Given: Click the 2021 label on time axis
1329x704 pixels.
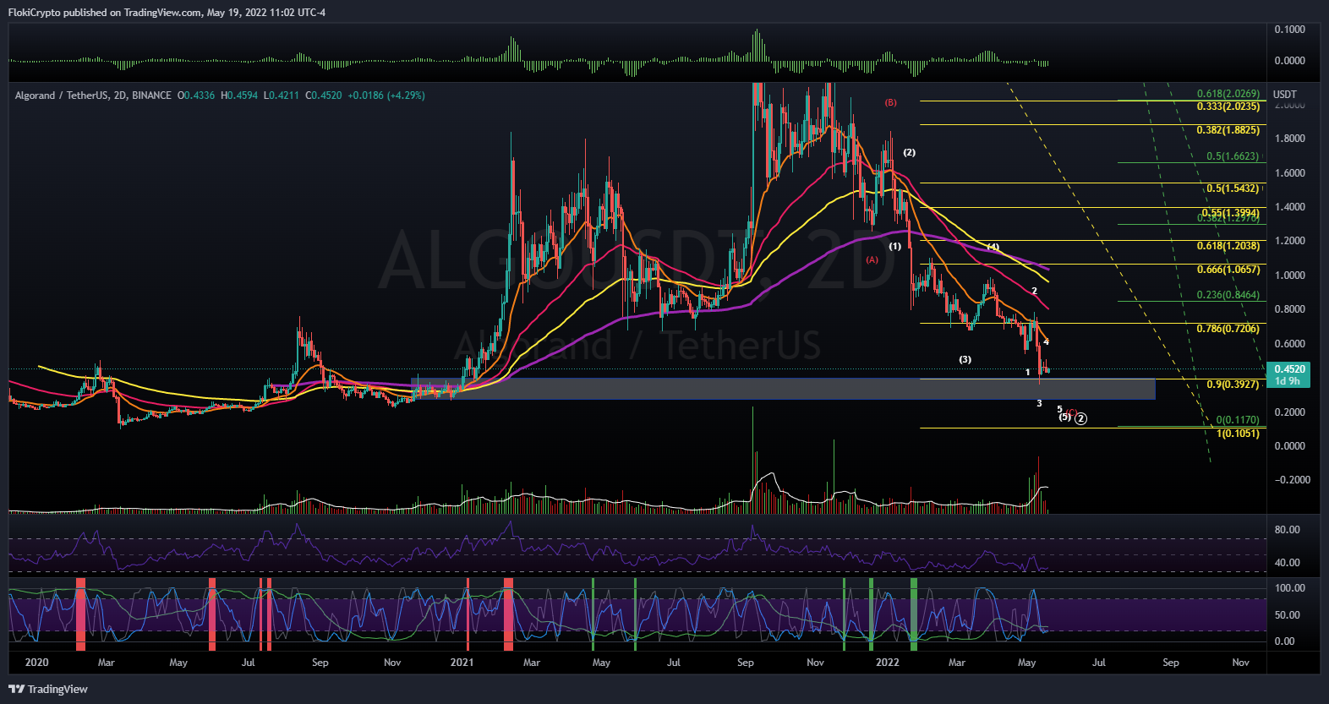Looking at the screenshot, I should click(462, 663).
